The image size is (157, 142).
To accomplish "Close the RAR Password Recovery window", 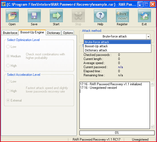I will [153, 4].
